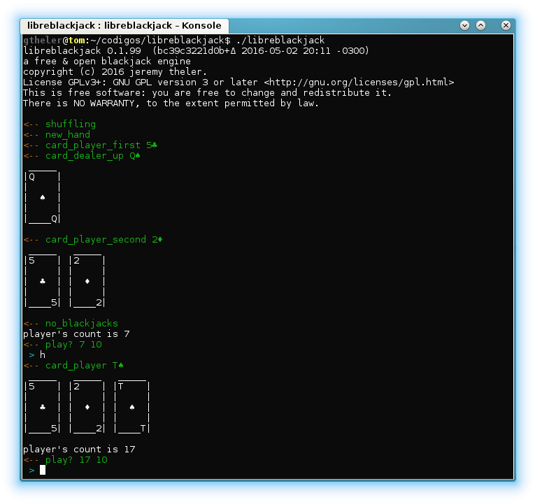
Task: Select the libreblackjack Konsole title tab
Action: click(124, 26)
